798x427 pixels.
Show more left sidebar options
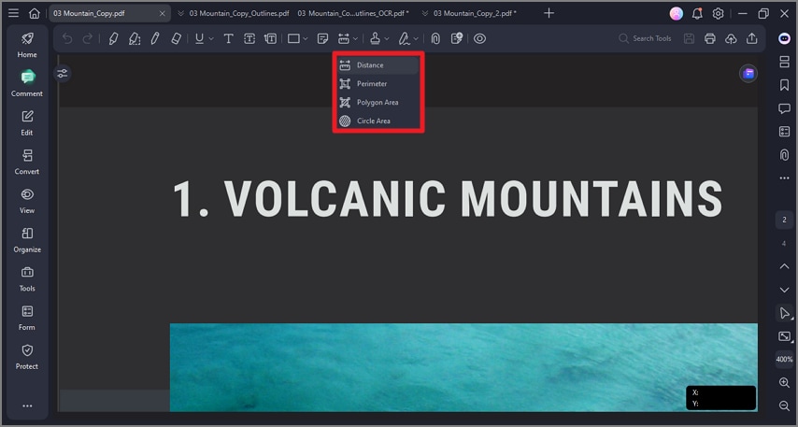(27, 406)
